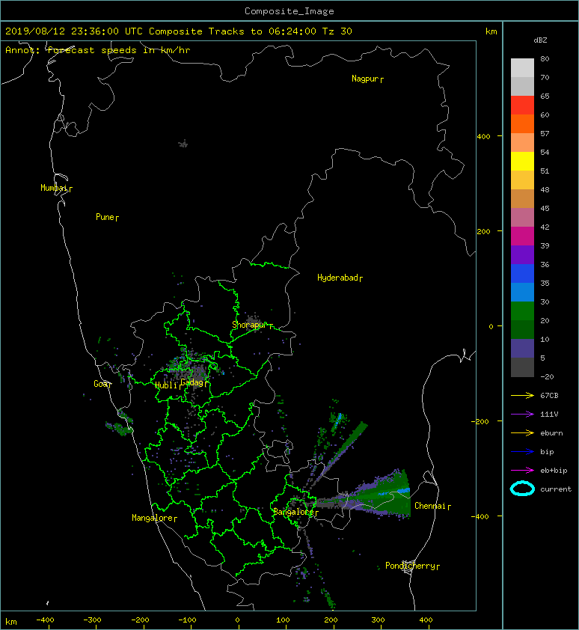The image size is (579, 630).
Task: Click the Hyderabad city label
Action: pos(337,278)
